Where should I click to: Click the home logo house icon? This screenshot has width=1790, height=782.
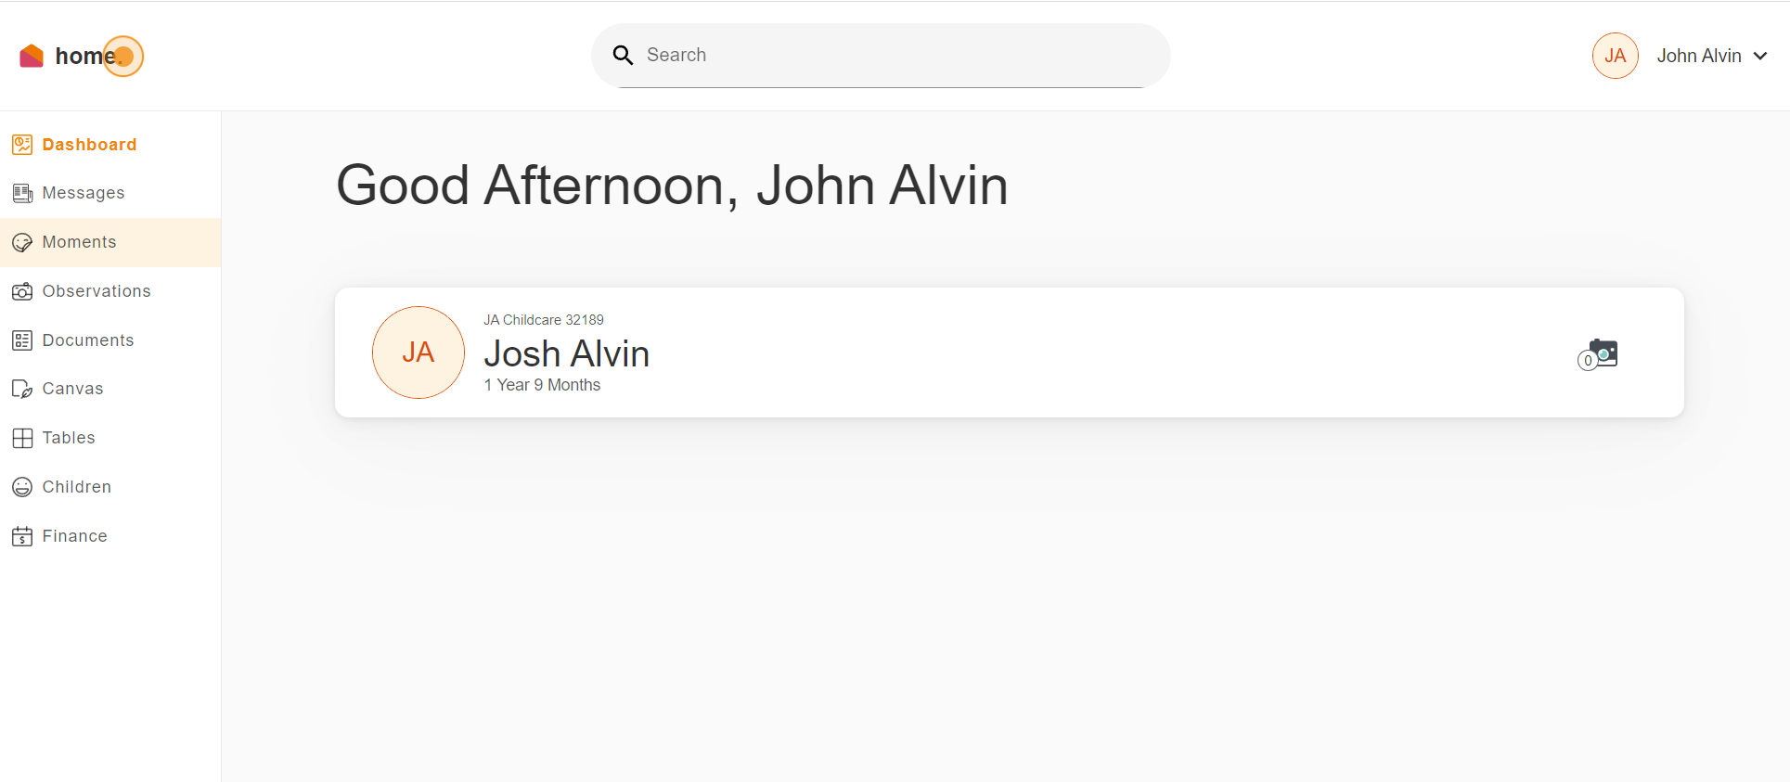(32, 57)
